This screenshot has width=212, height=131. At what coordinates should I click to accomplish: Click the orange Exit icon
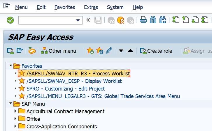coord(121,20)
